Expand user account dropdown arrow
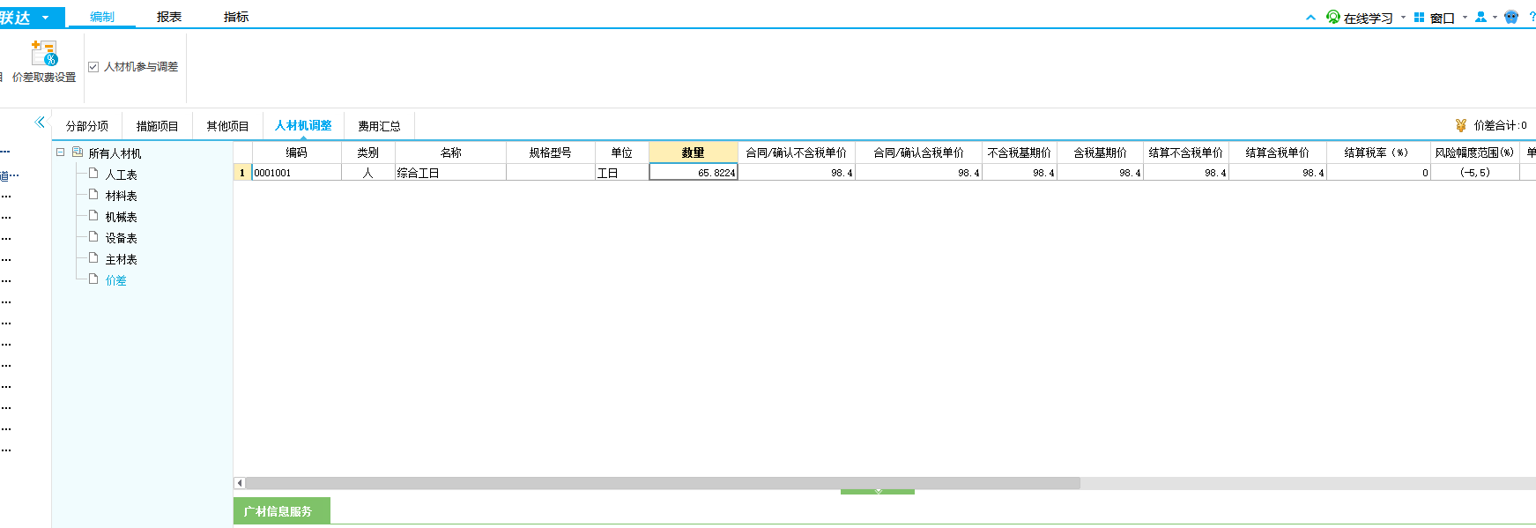This screenshot has height=528, width=1536. click(1495, 17)
